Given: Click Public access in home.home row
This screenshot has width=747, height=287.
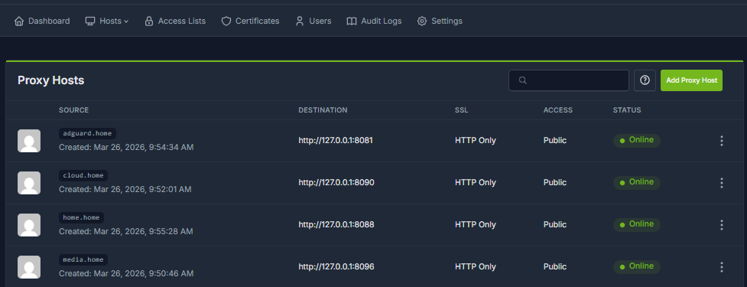Looking at the screenshot, I should (555, 224).
